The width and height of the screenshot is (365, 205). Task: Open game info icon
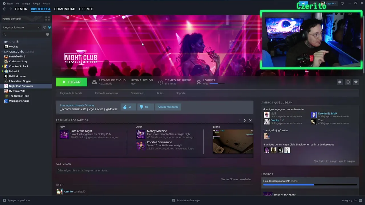click(x=348, y=82)
